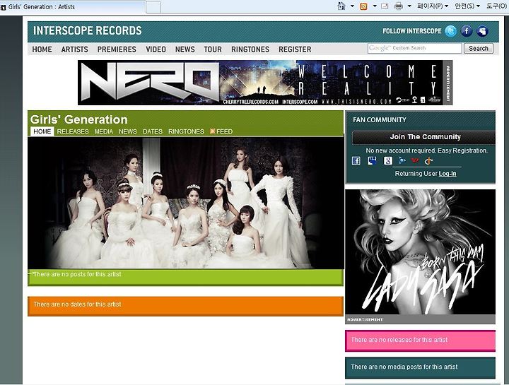Open VIDEO in main navigation
Image resolution: width=509 pixels, height=385 pixels.
pyautogui.click(x=156, y=49)
